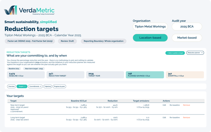
Task: Select the 347 Shortfall card
Action: pos(185,75)
